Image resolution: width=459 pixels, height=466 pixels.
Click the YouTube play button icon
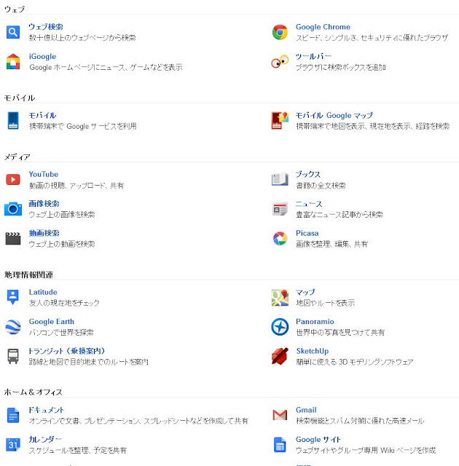coord(13,180)
